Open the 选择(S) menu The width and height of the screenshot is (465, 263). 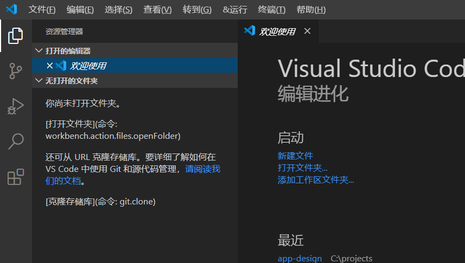(x=118, y=9)
